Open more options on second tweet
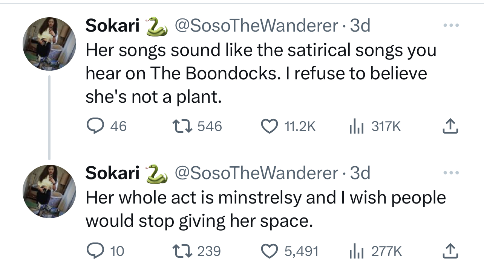The height and width of the screenshot is (272, 484). (451, 173)
